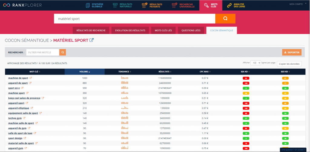Switch to Résultats de Recherche tab
This screenshot has width=310, height=152.
[91, 30]
